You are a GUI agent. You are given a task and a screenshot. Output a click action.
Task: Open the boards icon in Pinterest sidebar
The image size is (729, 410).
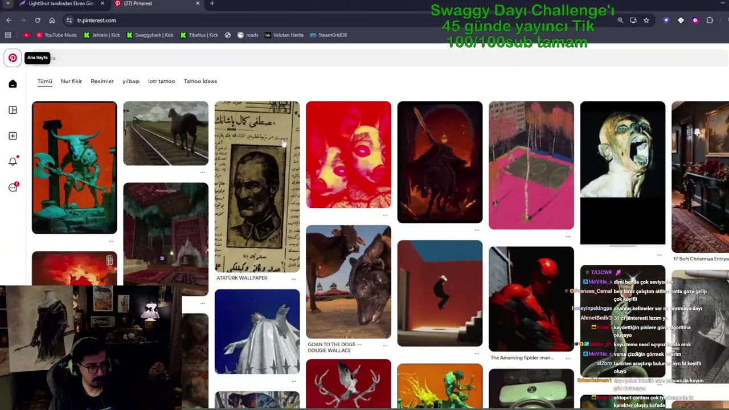(x=13, y=110)
